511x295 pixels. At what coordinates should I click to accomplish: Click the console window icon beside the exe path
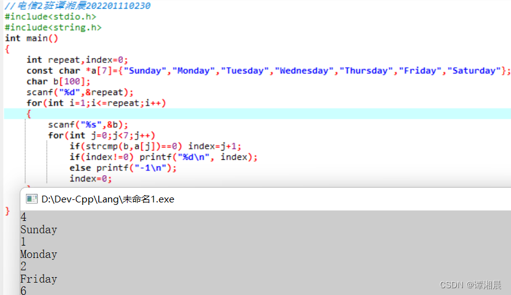tap(31, 199)
